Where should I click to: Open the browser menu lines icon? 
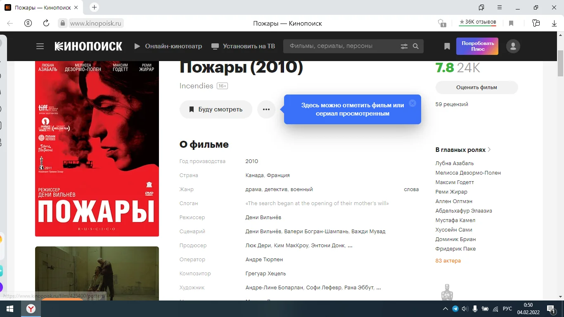pos(499,7)
